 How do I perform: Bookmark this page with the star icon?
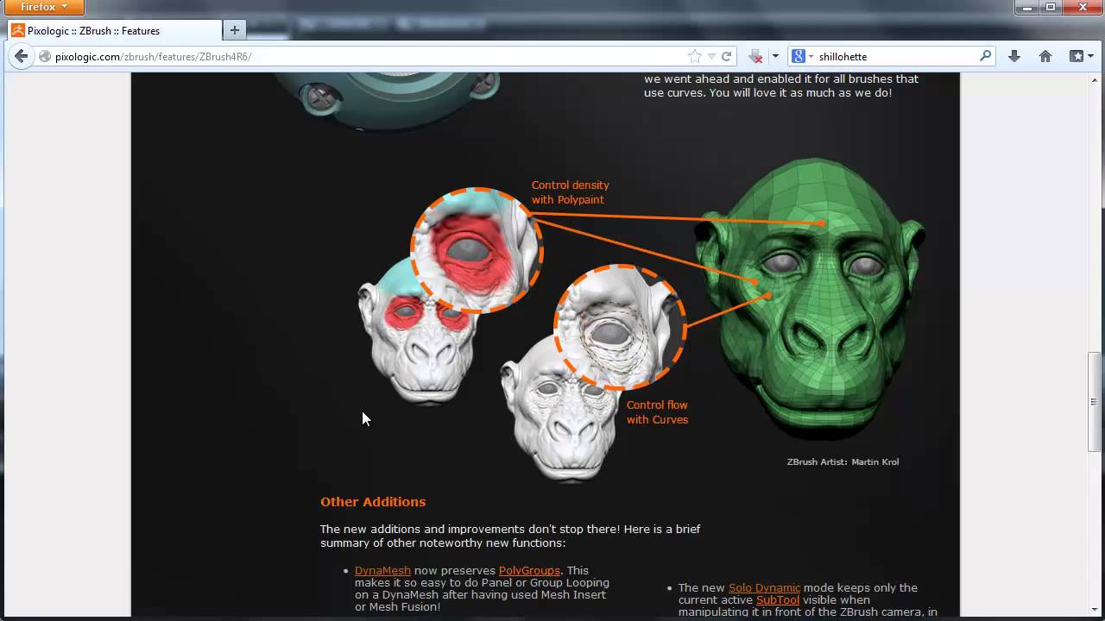pyautogui.click(x=695, y=57)
